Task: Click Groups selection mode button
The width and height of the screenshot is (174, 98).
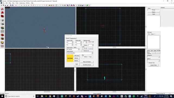Action: (153, 10)
